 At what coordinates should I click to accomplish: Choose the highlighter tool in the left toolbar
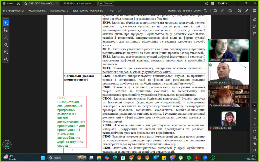tap(6, 37)
